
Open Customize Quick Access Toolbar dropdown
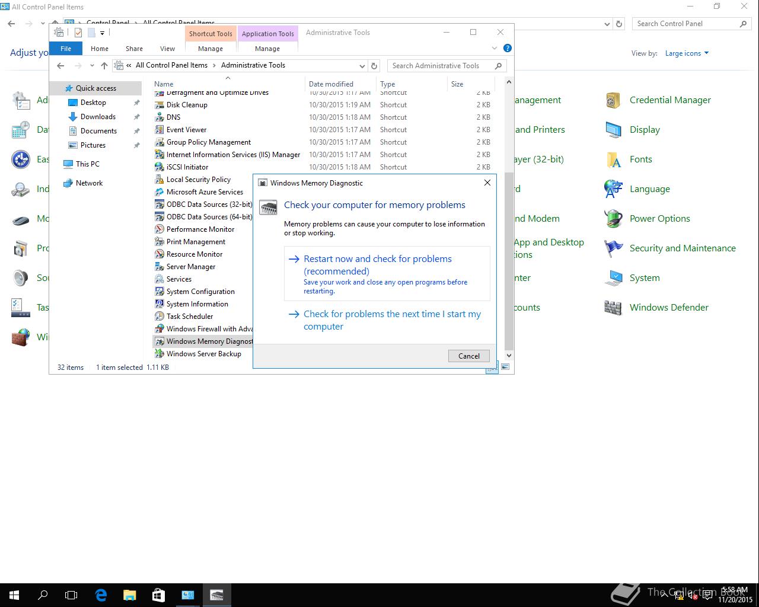(x=102, y=33)
